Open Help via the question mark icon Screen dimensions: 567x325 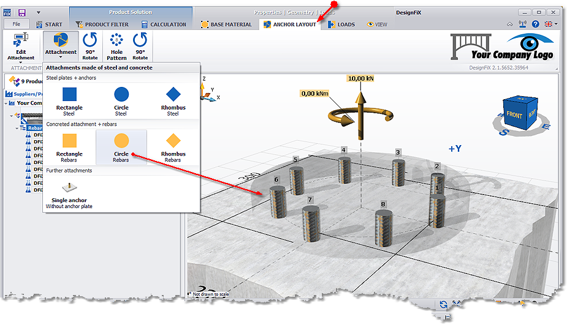[535, 24]
